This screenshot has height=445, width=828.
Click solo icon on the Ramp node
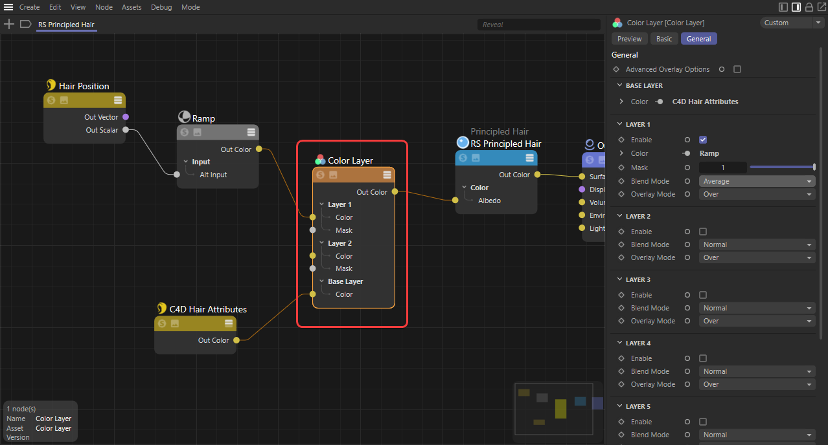pos(184,132)
